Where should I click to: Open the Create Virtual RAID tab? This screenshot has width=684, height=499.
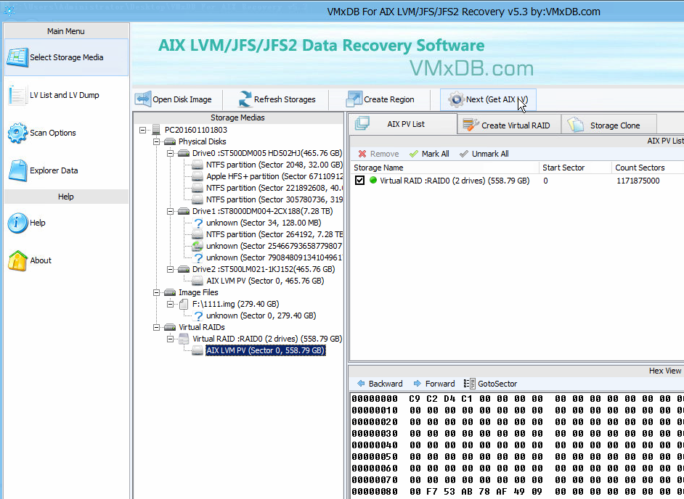point(509,125)
